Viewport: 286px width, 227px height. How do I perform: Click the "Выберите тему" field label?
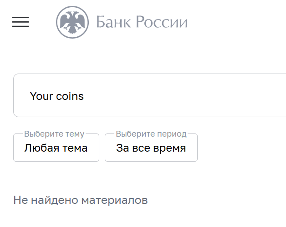[x=54, y=134]
